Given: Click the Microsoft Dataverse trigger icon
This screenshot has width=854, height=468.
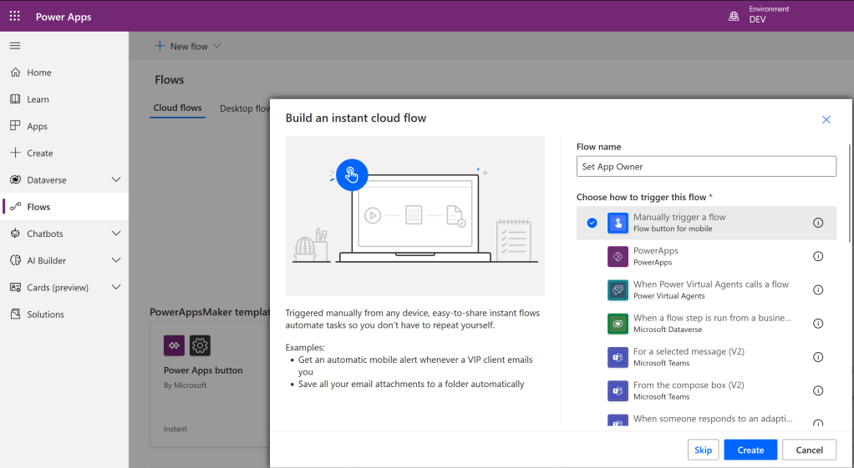Looking at the screenshot, I should pyautogui.click(x=618, y=324).
